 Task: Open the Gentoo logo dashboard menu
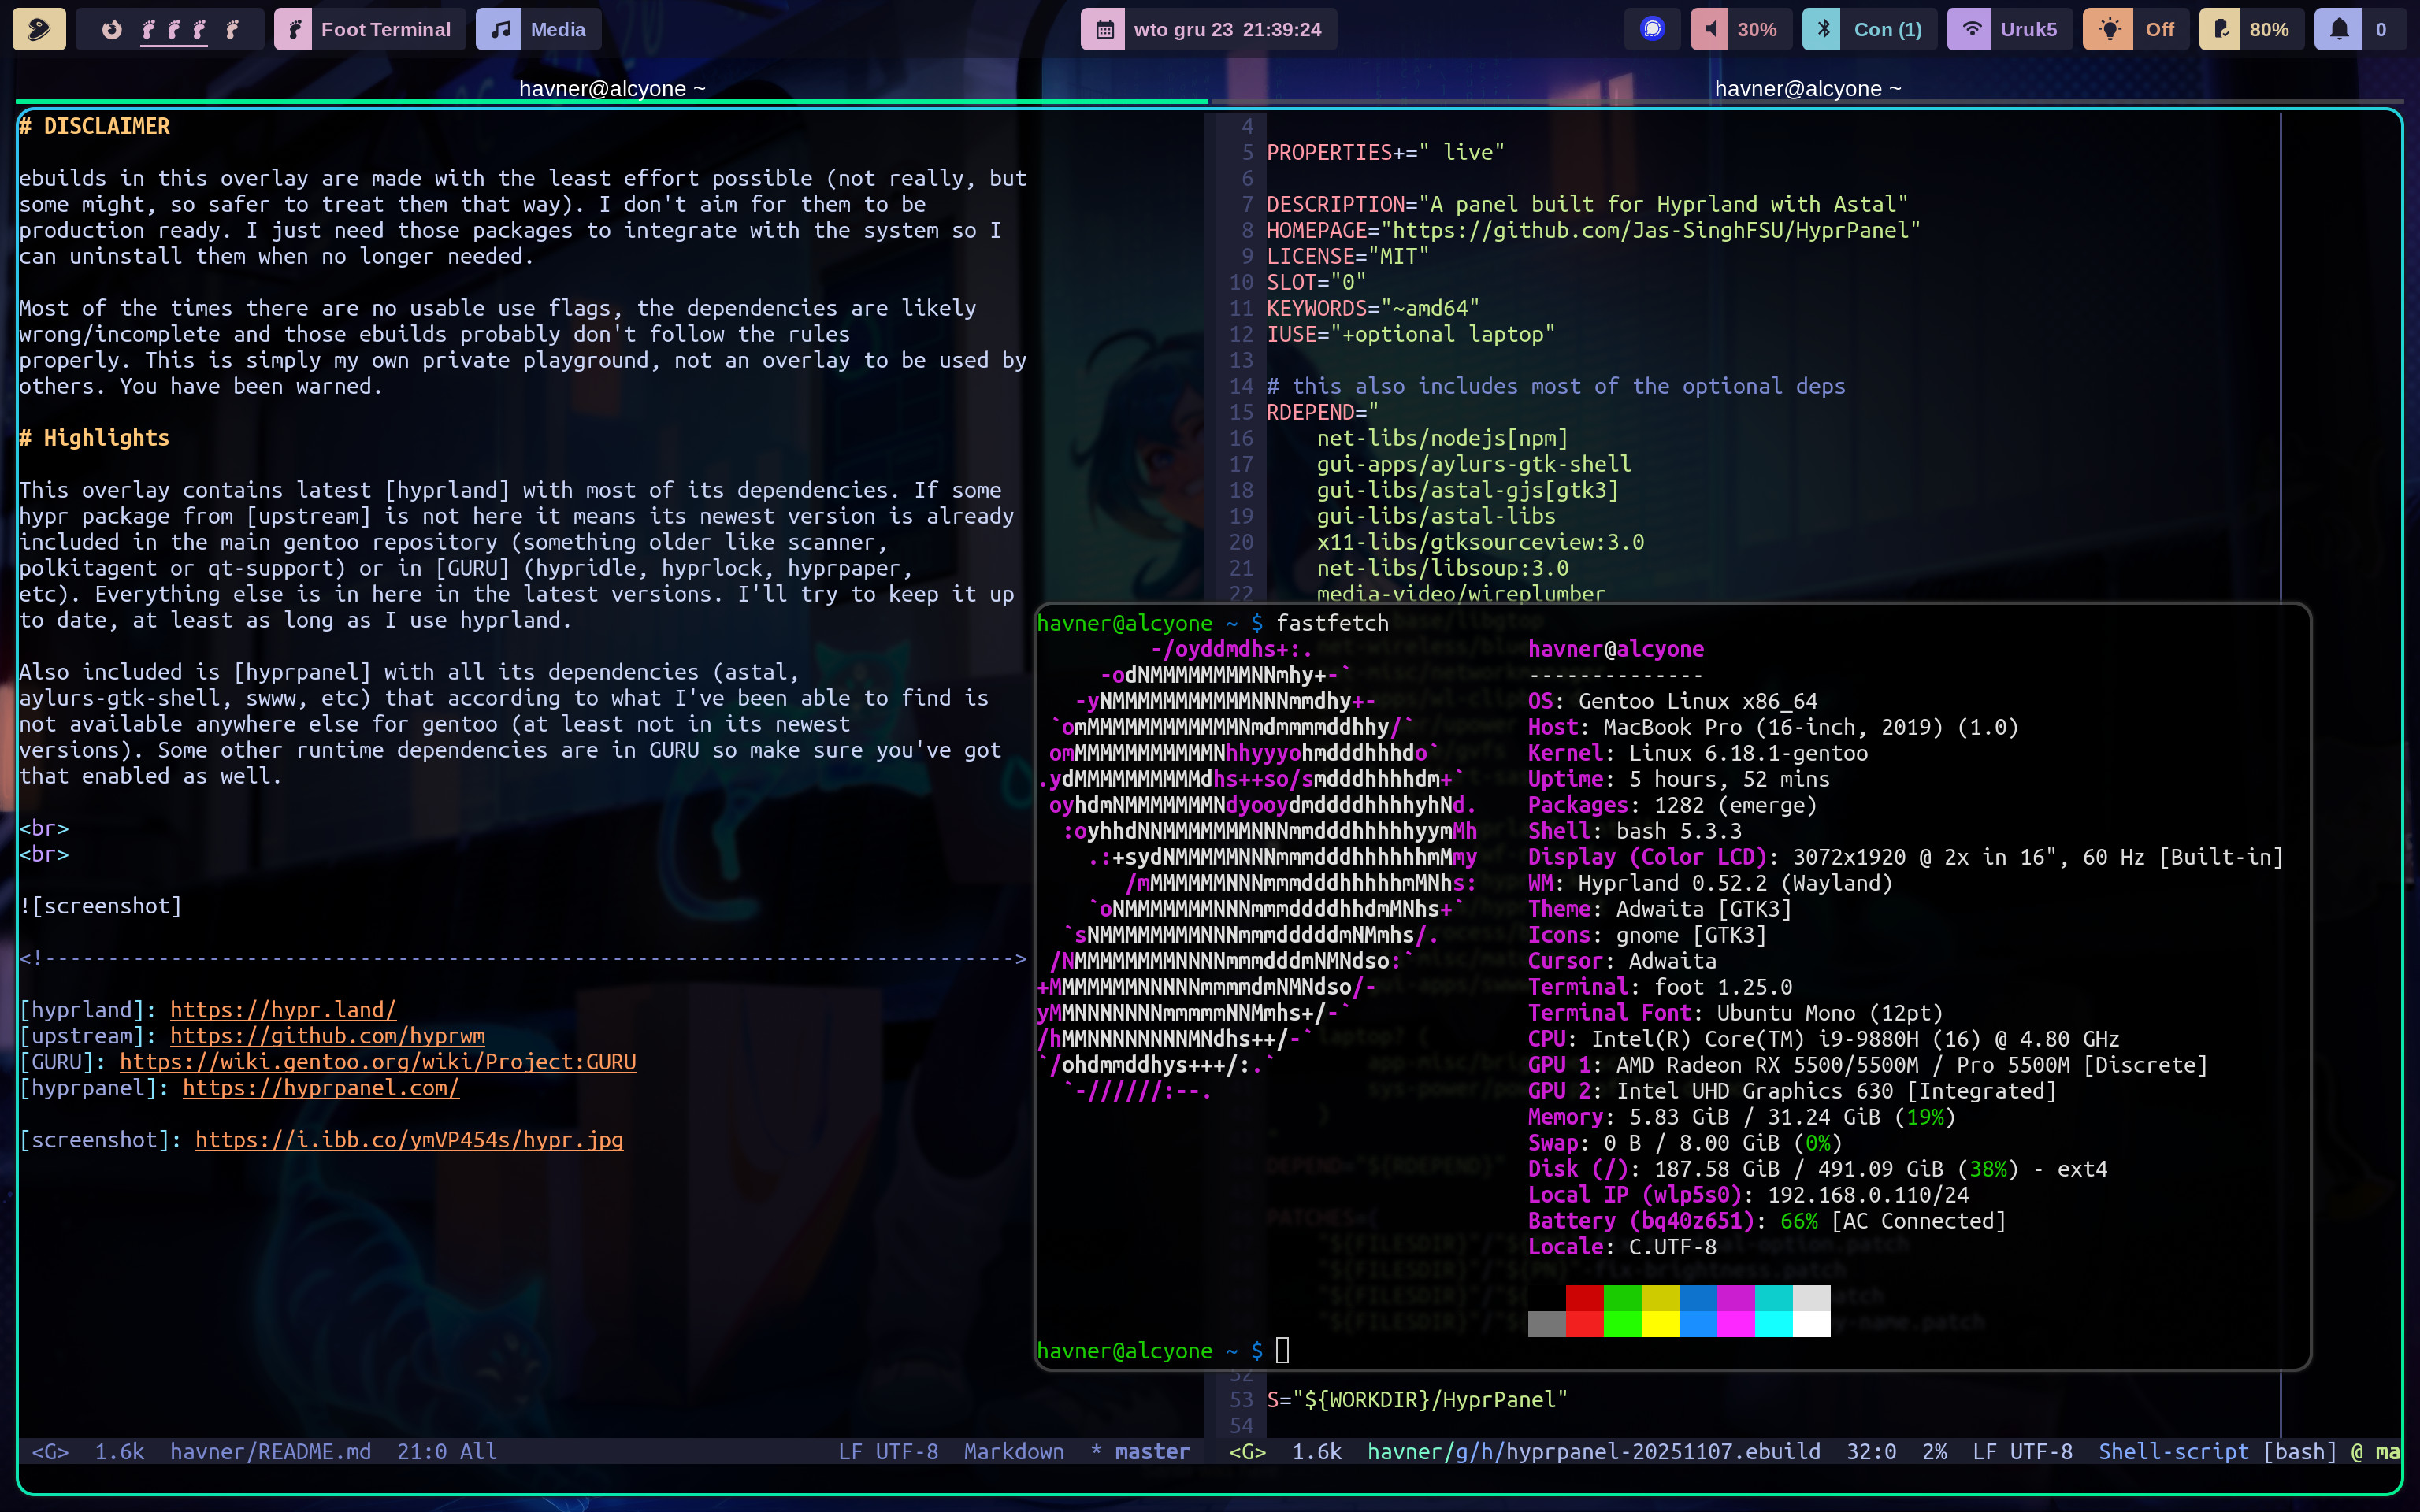[x=39, y=29]
